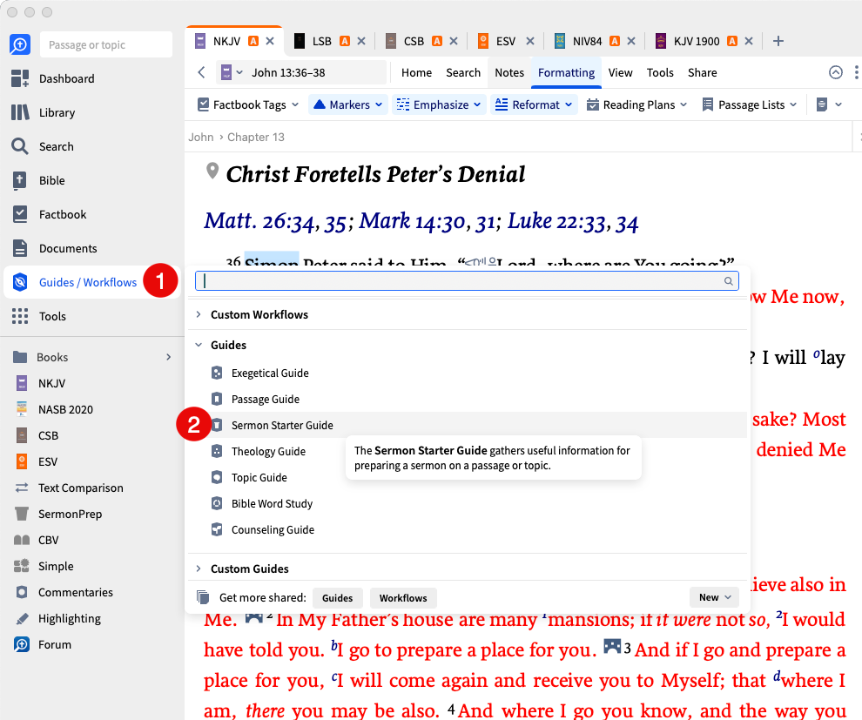Open the View menu tab

[x=620, y=72]
